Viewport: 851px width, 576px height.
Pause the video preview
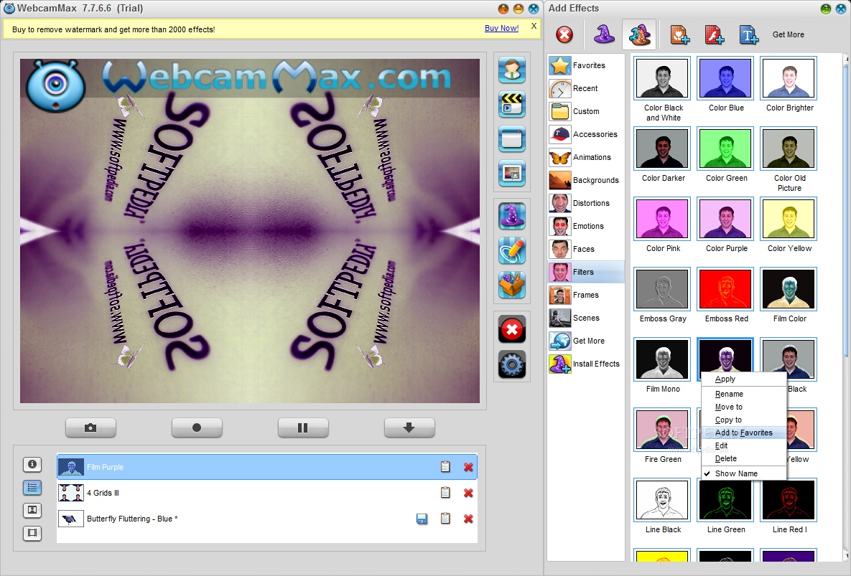tap(303, 428)
